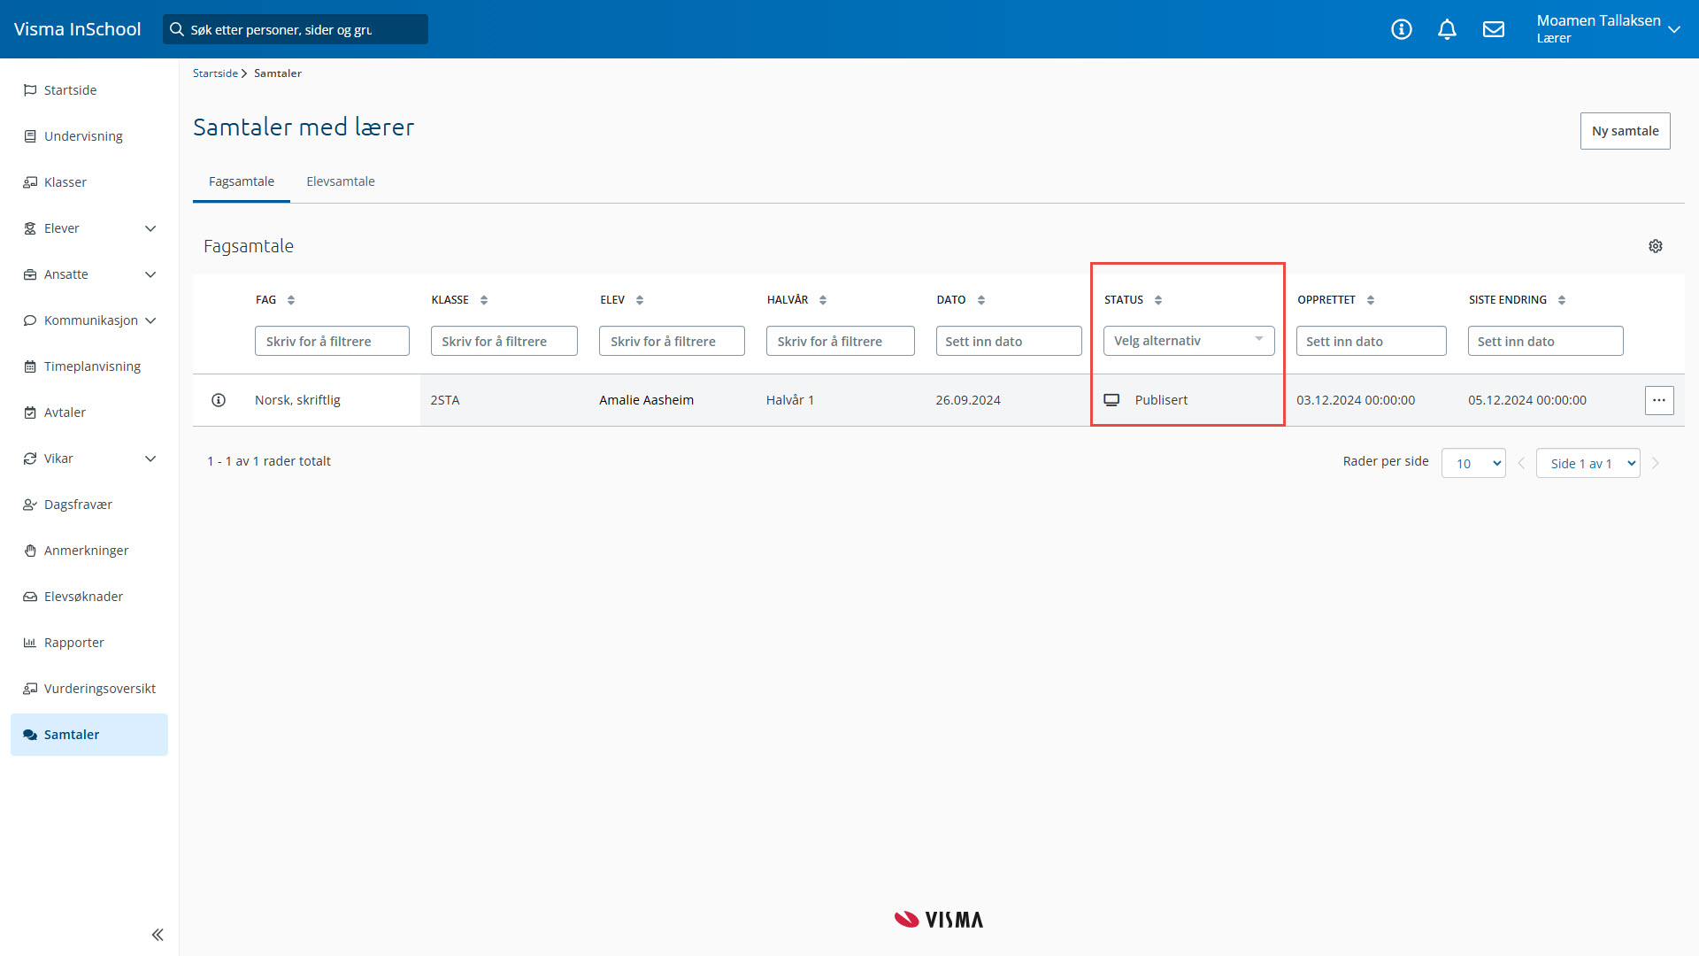This screenshot has width=1699, height=956.
Task: Switch to the Elevsamtale tab
Action: [341, 181]
